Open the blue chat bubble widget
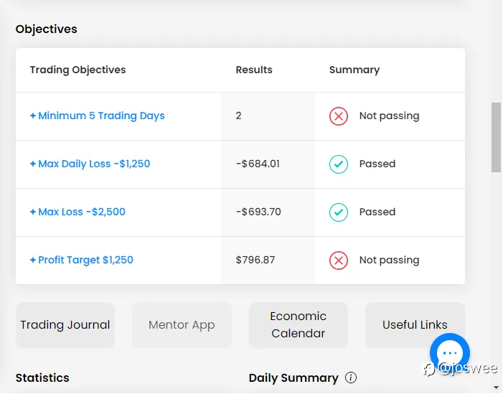The width and height of the screenshot is (503, 394). point(450,352)
